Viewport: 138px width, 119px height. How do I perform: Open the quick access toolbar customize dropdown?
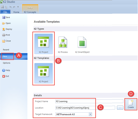pyautogui.click(x=18, y=7)
